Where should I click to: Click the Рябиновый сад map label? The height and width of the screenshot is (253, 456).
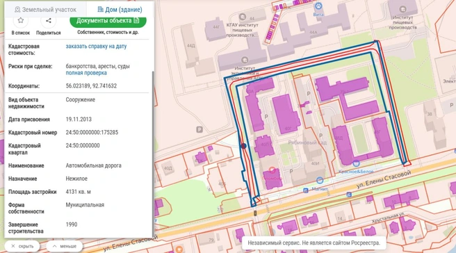pyautogui.click(x=307, y=142)
